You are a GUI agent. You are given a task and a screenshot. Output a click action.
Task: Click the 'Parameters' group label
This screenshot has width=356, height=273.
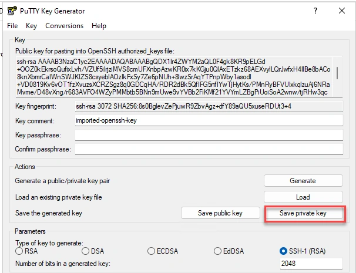click(x=30, y=231)
